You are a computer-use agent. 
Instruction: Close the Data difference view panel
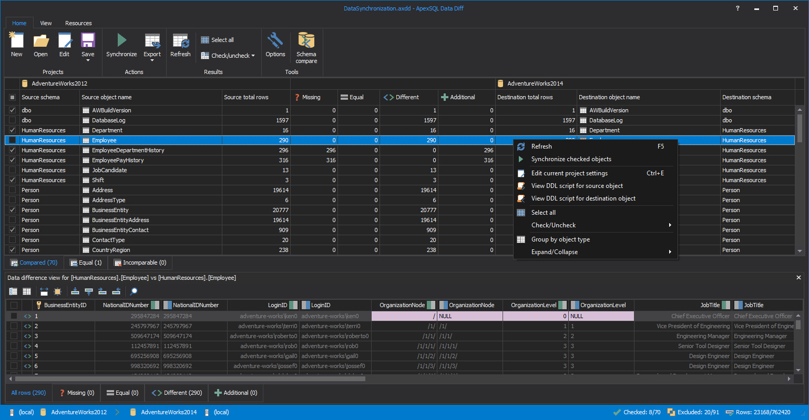(798, 277)
